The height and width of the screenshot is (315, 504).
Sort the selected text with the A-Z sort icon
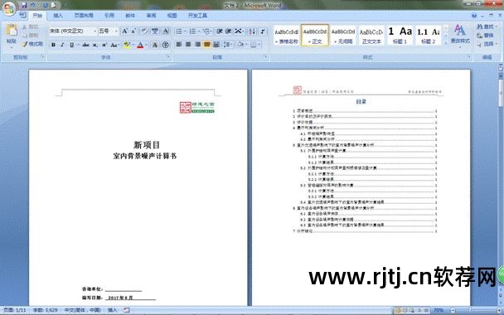point(252,31)
